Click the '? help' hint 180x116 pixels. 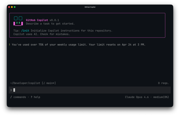[35, 97]
